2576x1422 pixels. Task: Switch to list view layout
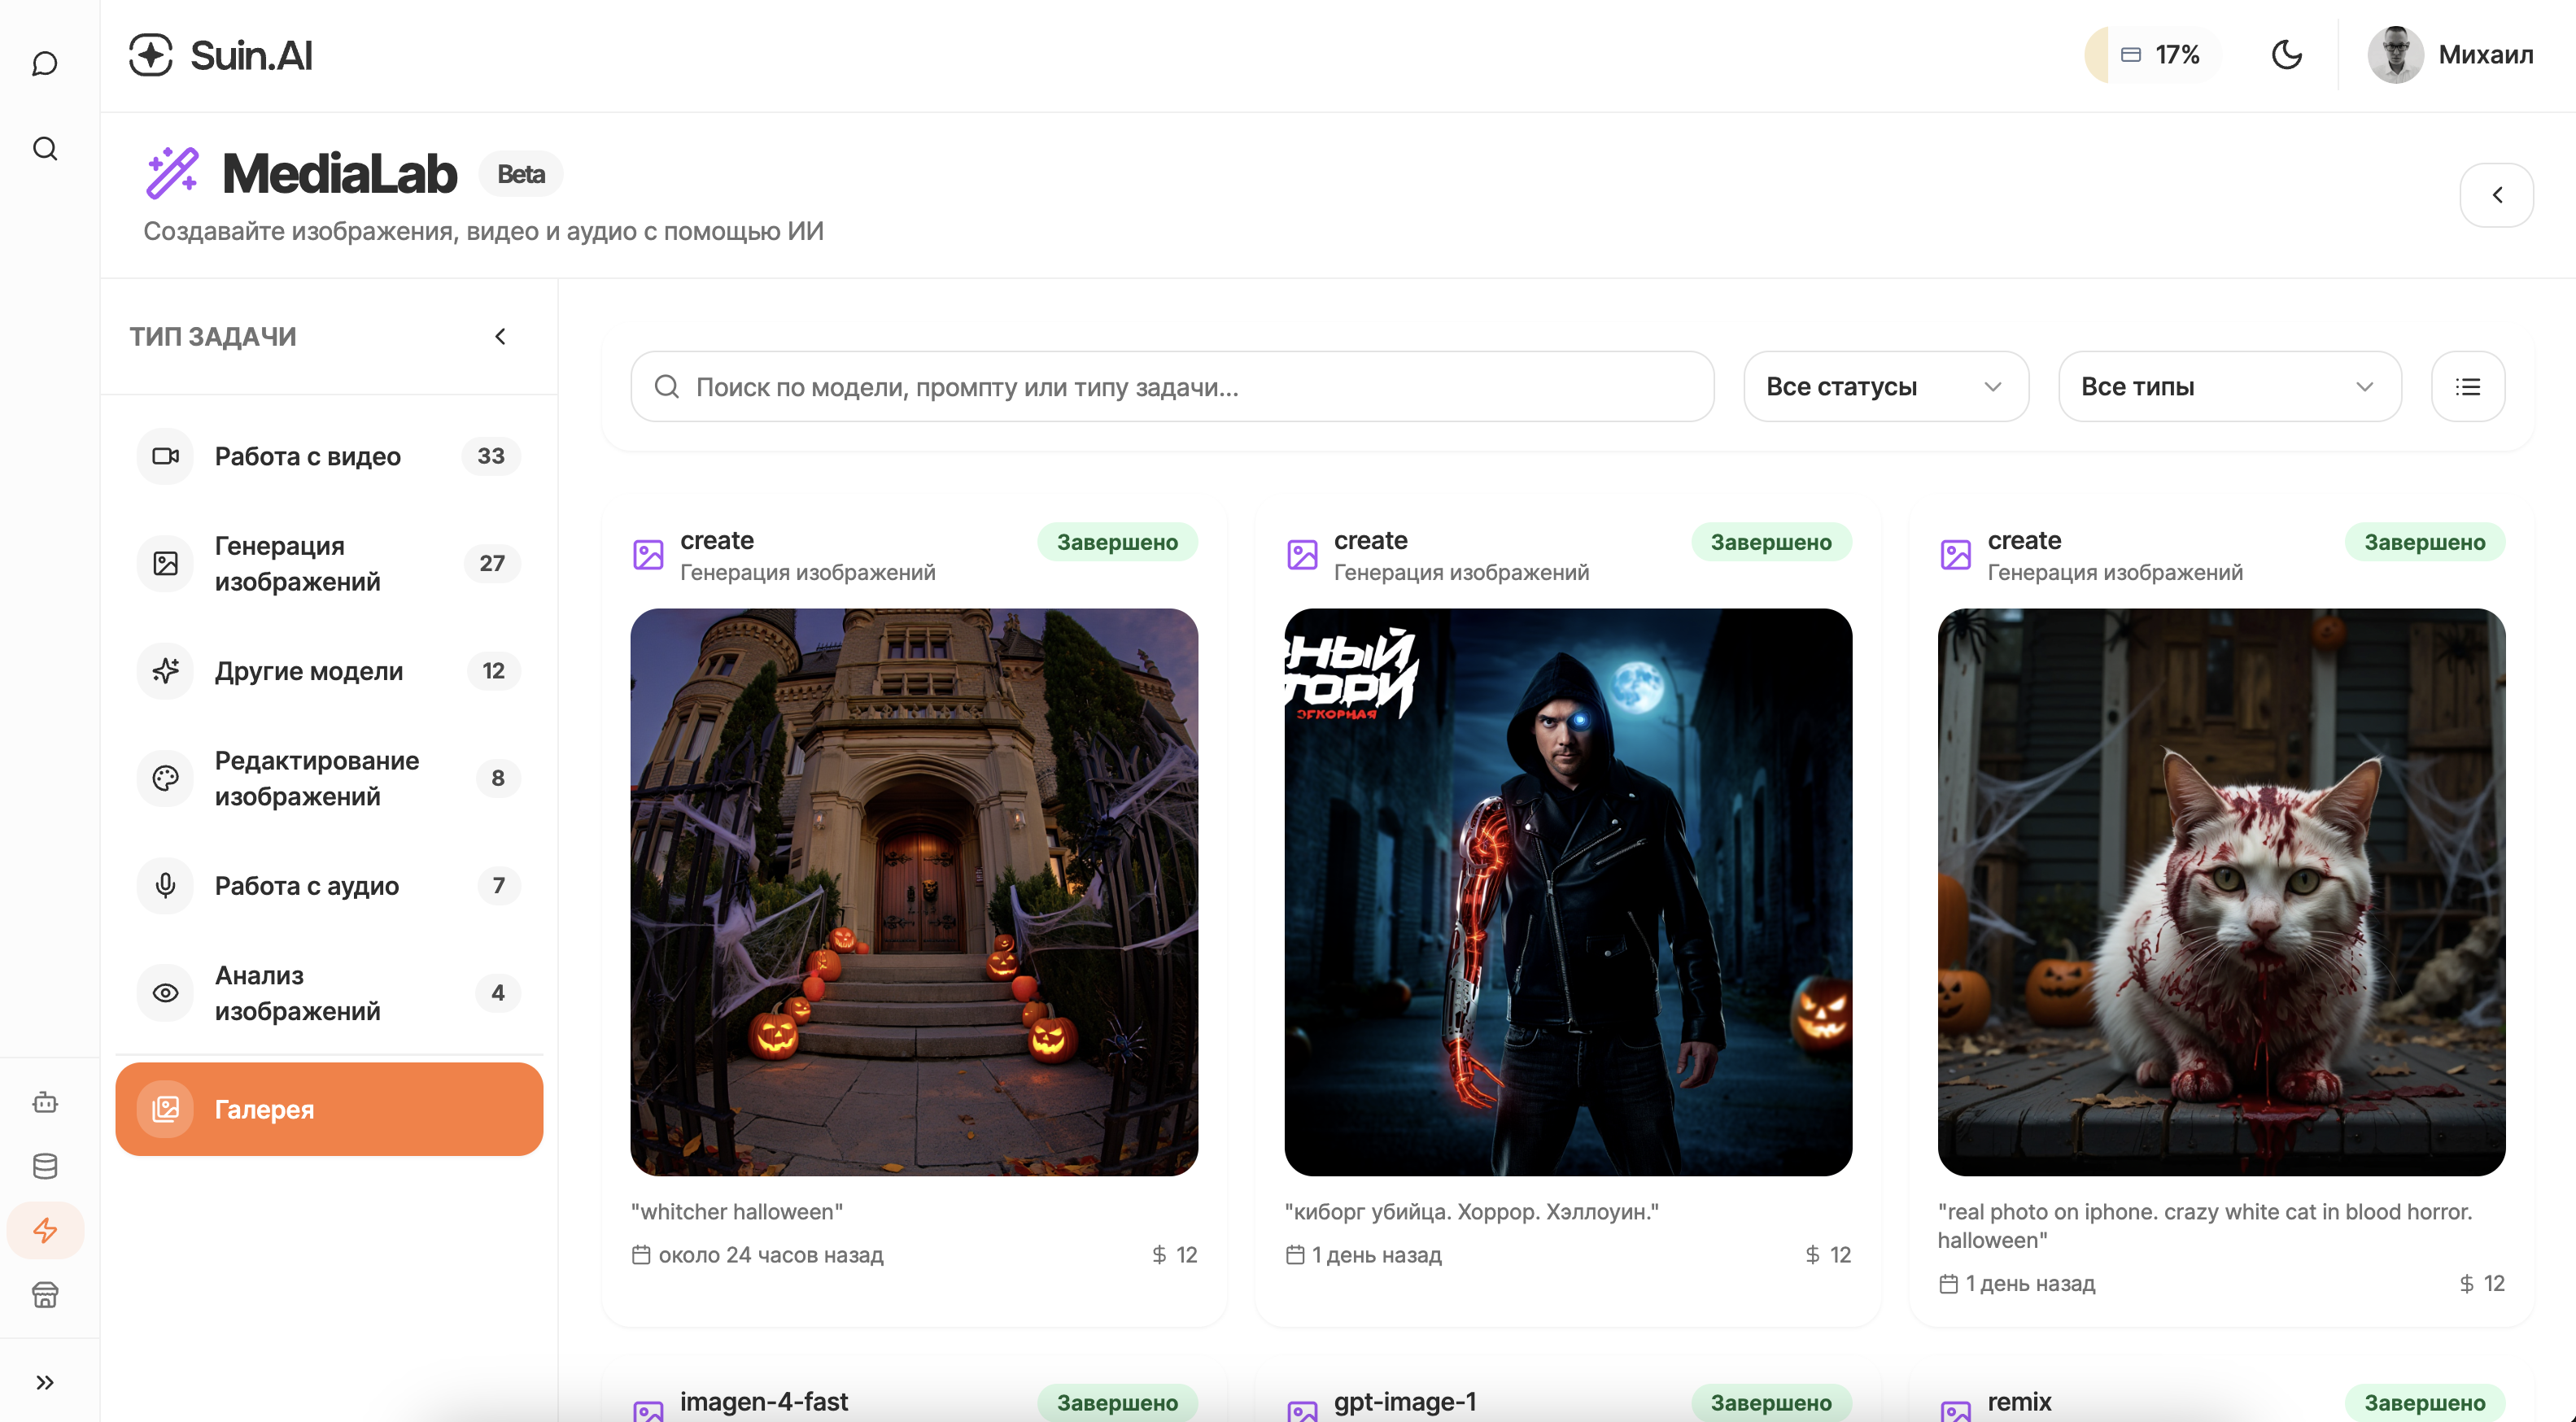point(2467,386)
